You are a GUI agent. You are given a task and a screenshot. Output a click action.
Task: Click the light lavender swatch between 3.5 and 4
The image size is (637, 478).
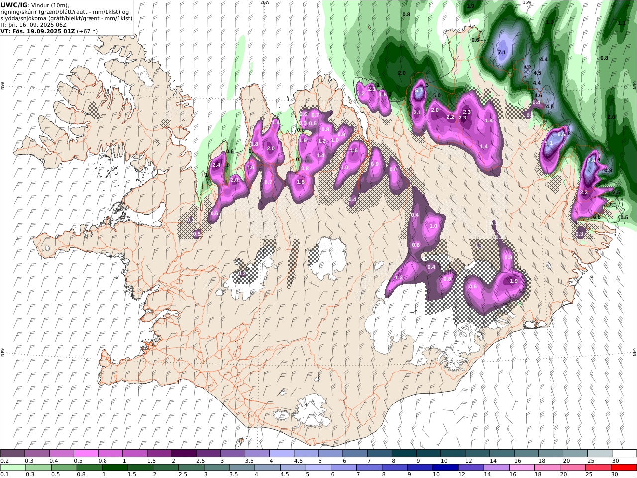click(x=257, y=453)
